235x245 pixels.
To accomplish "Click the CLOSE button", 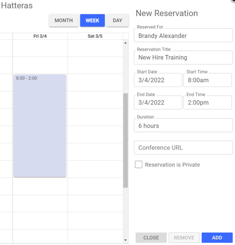I will point(151,237).
